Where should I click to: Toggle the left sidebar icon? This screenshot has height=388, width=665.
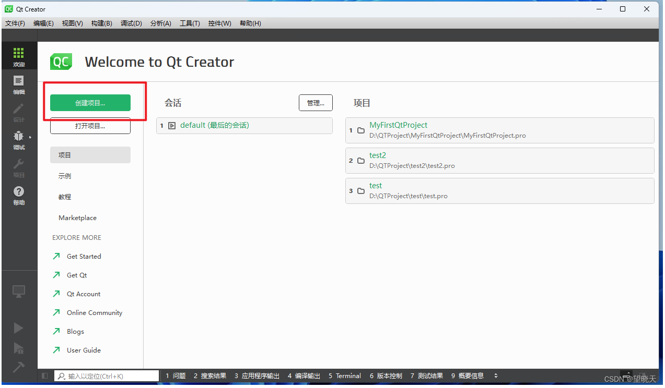[45, 375]
